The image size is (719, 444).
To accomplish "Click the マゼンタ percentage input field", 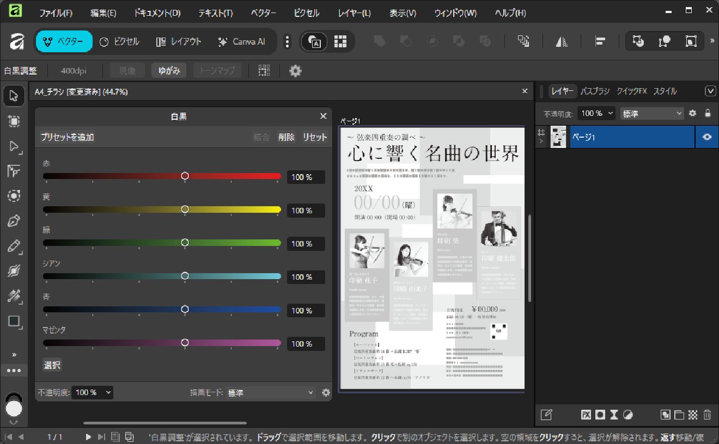I will [306, 344].
